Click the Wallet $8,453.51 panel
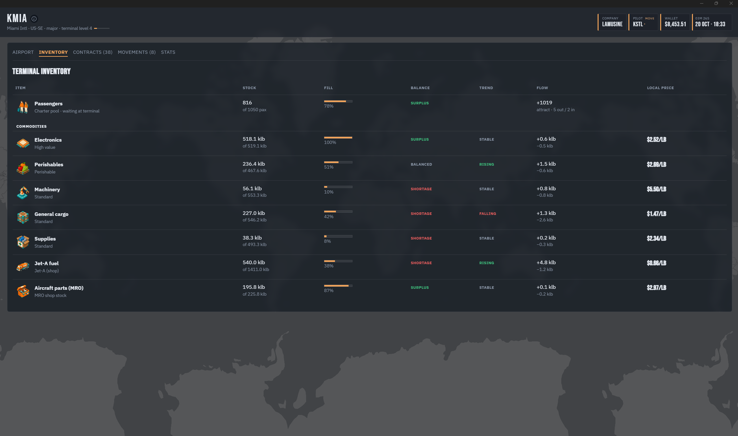 pyautogui.click(x=675, y=22)
